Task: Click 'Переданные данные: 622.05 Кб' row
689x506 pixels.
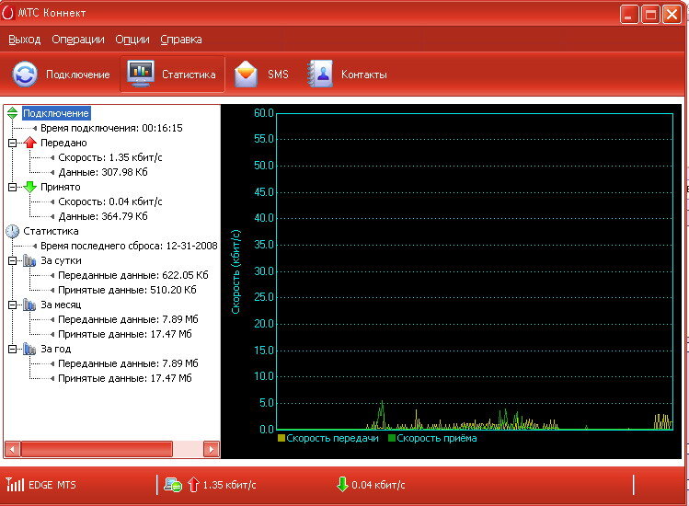Action: [133, 275]
